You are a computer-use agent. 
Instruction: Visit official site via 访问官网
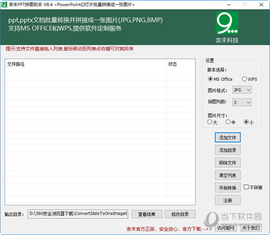tap(226, 228)
